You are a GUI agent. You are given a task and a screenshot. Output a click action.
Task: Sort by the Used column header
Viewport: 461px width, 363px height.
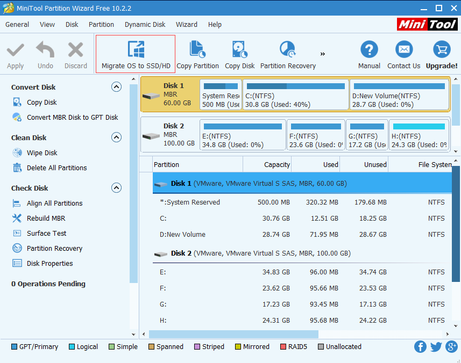point(315,165)
